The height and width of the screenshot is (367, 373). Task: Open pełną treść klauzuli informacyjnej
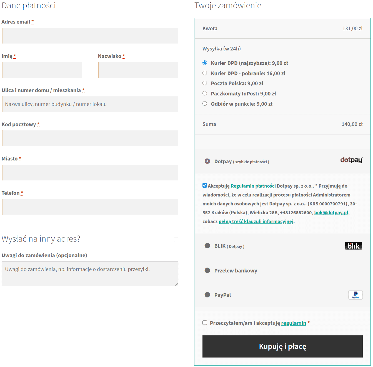[256, 221]
